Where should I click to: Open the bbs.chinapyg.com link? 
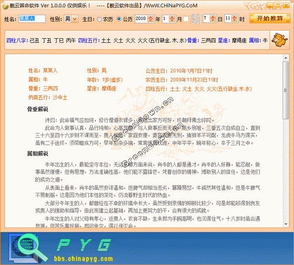coord(83,259)
